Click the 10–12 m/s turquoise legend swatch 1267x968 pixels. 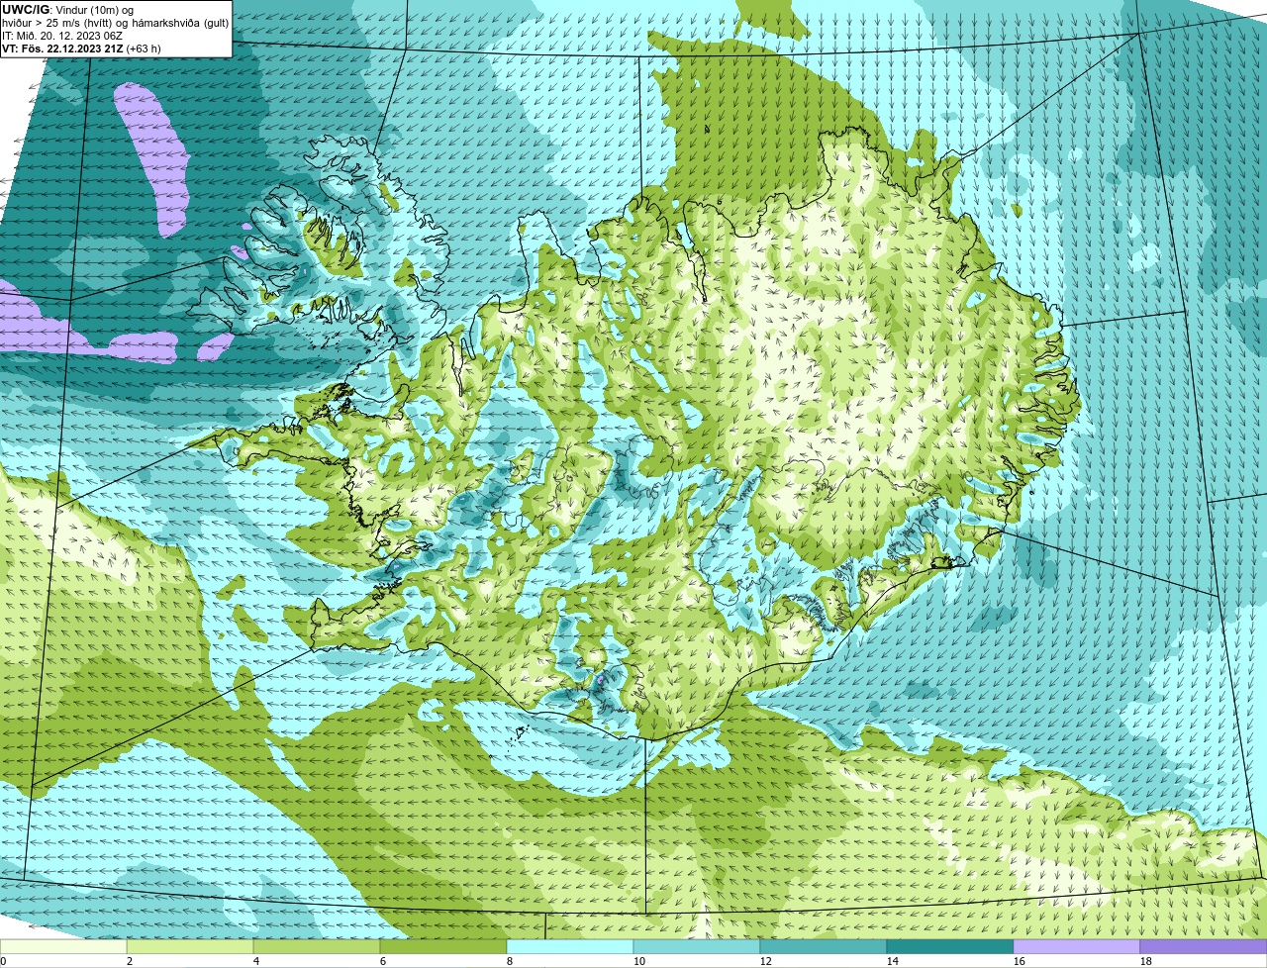click(x=697, y=947)
